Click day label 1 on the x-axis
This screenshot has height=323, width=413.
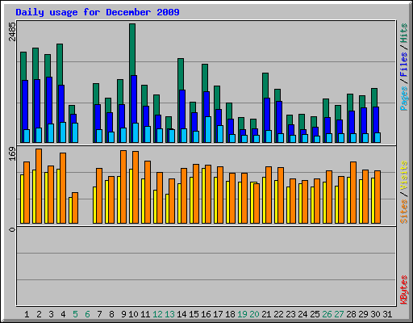pos(27,314)
